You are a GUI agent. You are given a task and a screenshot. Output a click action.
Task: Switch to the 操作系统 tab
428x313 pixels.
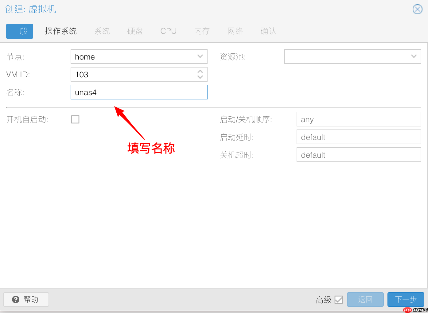click(x=61, y=31)
